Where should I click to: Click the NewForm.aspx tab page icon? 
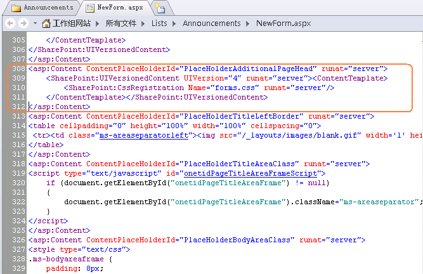pos(90,8)
